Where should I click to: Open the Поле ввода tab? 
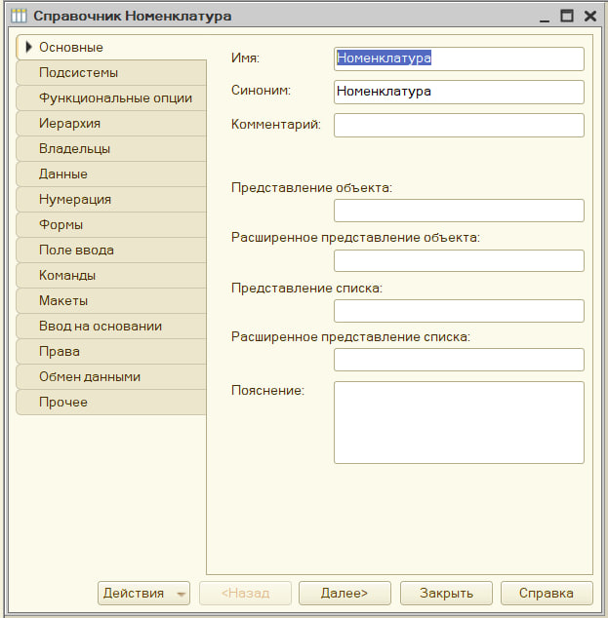click(111, 250)
